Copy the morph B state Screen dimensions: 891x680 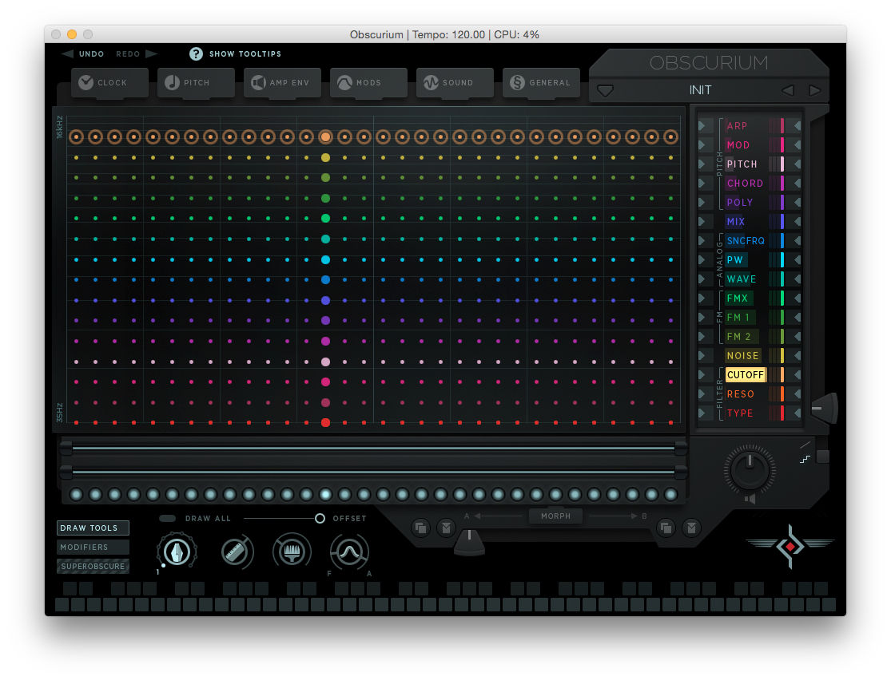click(666, 528)
